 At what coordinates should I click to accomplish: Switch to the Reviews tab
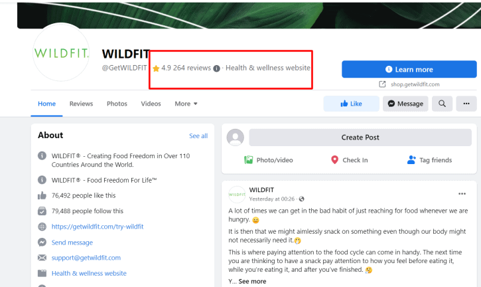click(x=81, y=104)
